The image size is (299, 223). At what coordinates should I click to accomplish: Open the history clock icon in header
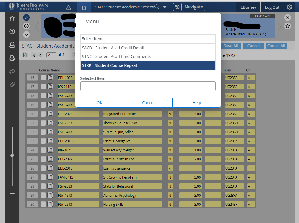(x=177, y=7)
